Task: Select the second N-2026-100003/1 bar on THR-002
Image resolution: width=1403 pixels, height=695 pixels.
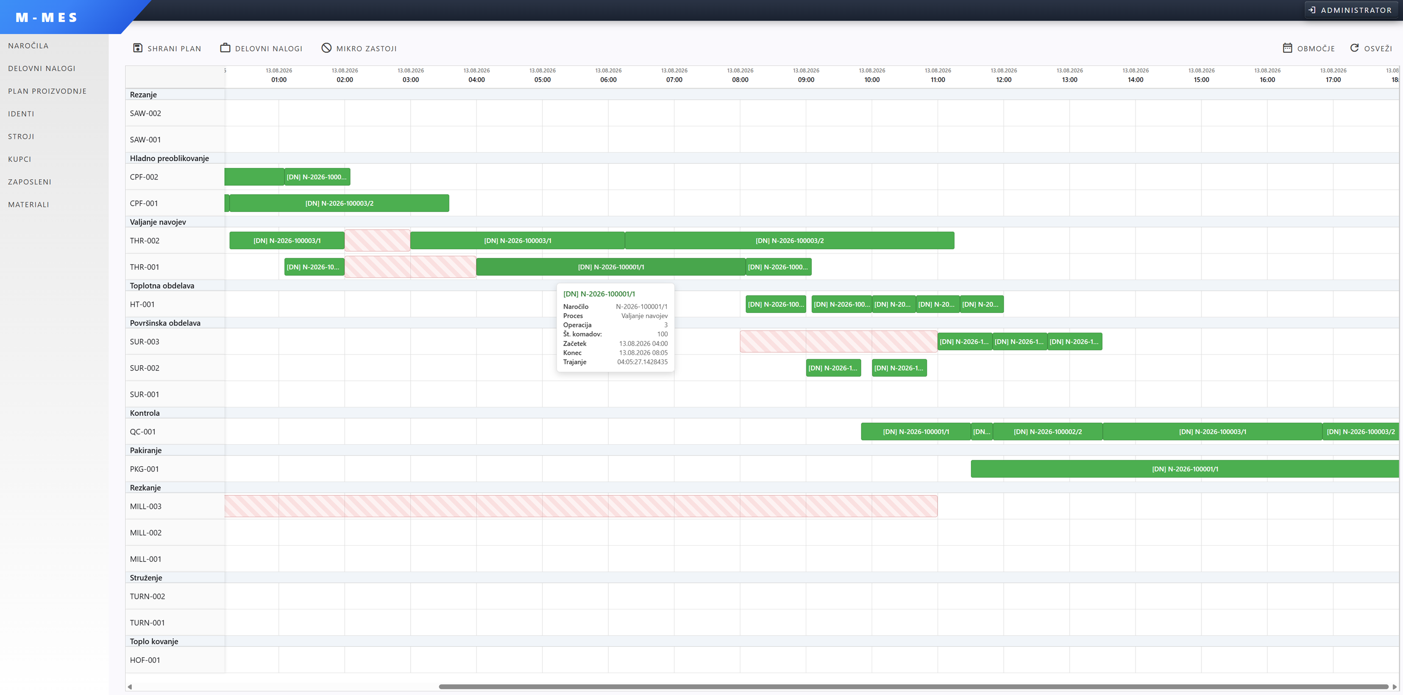Action: (517, 241)
